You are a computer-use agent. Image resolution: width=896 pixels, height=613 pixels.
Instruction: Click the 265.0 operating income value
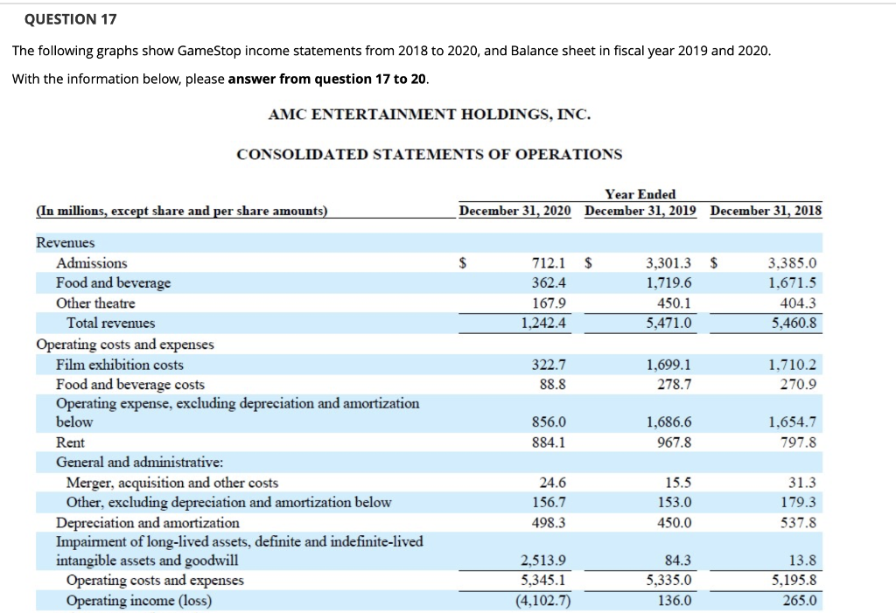pyautogui.click(x=800, y=601)
